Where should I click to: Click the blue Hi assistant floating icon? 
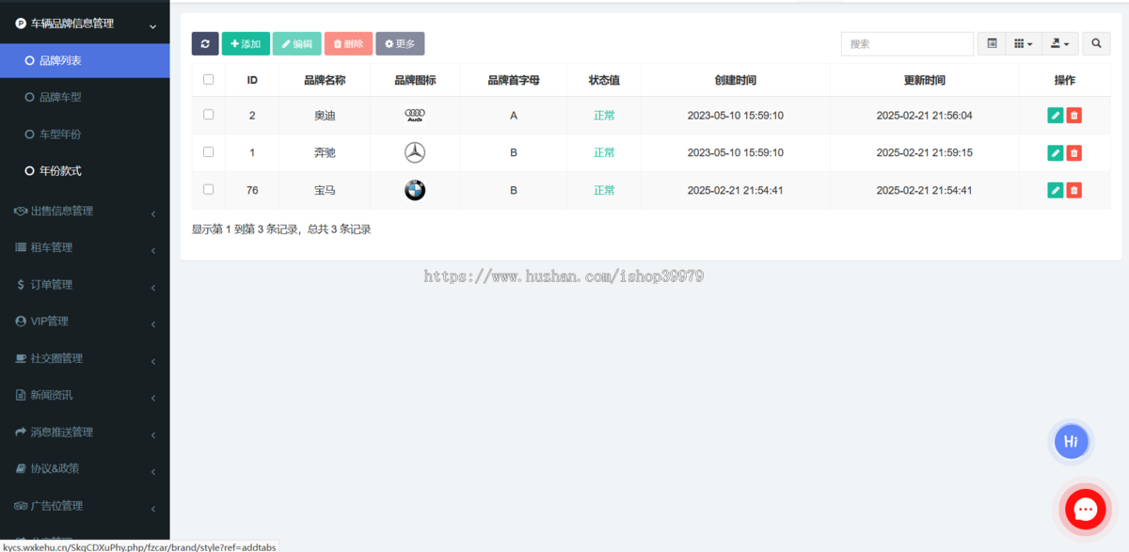coord(1071,441)
